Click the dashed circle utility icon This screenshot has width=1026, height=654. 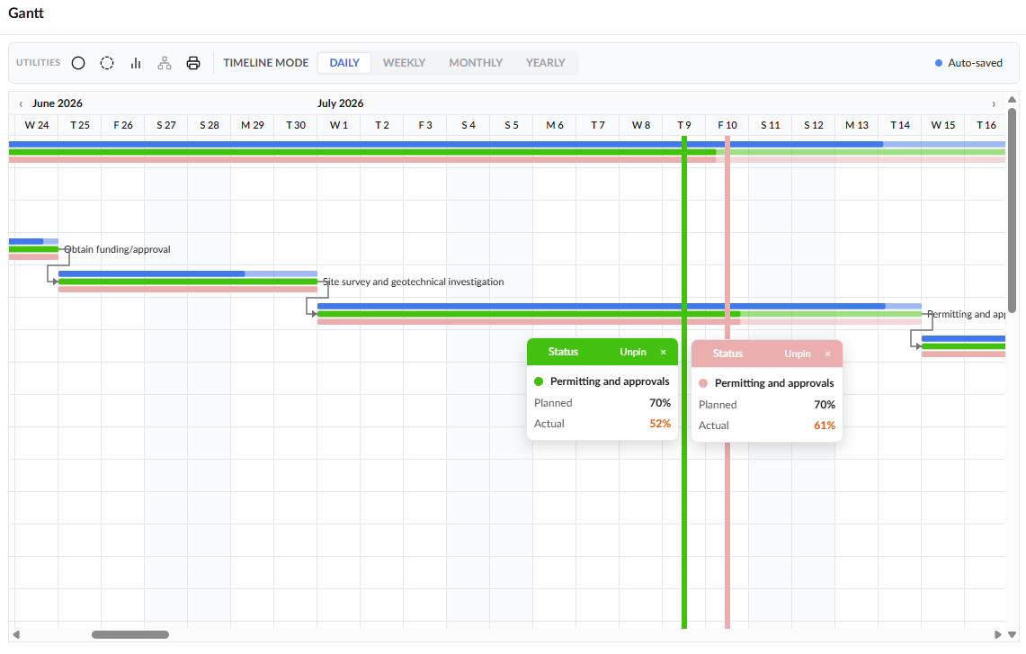pyautogui.click(x=107, y=63)
